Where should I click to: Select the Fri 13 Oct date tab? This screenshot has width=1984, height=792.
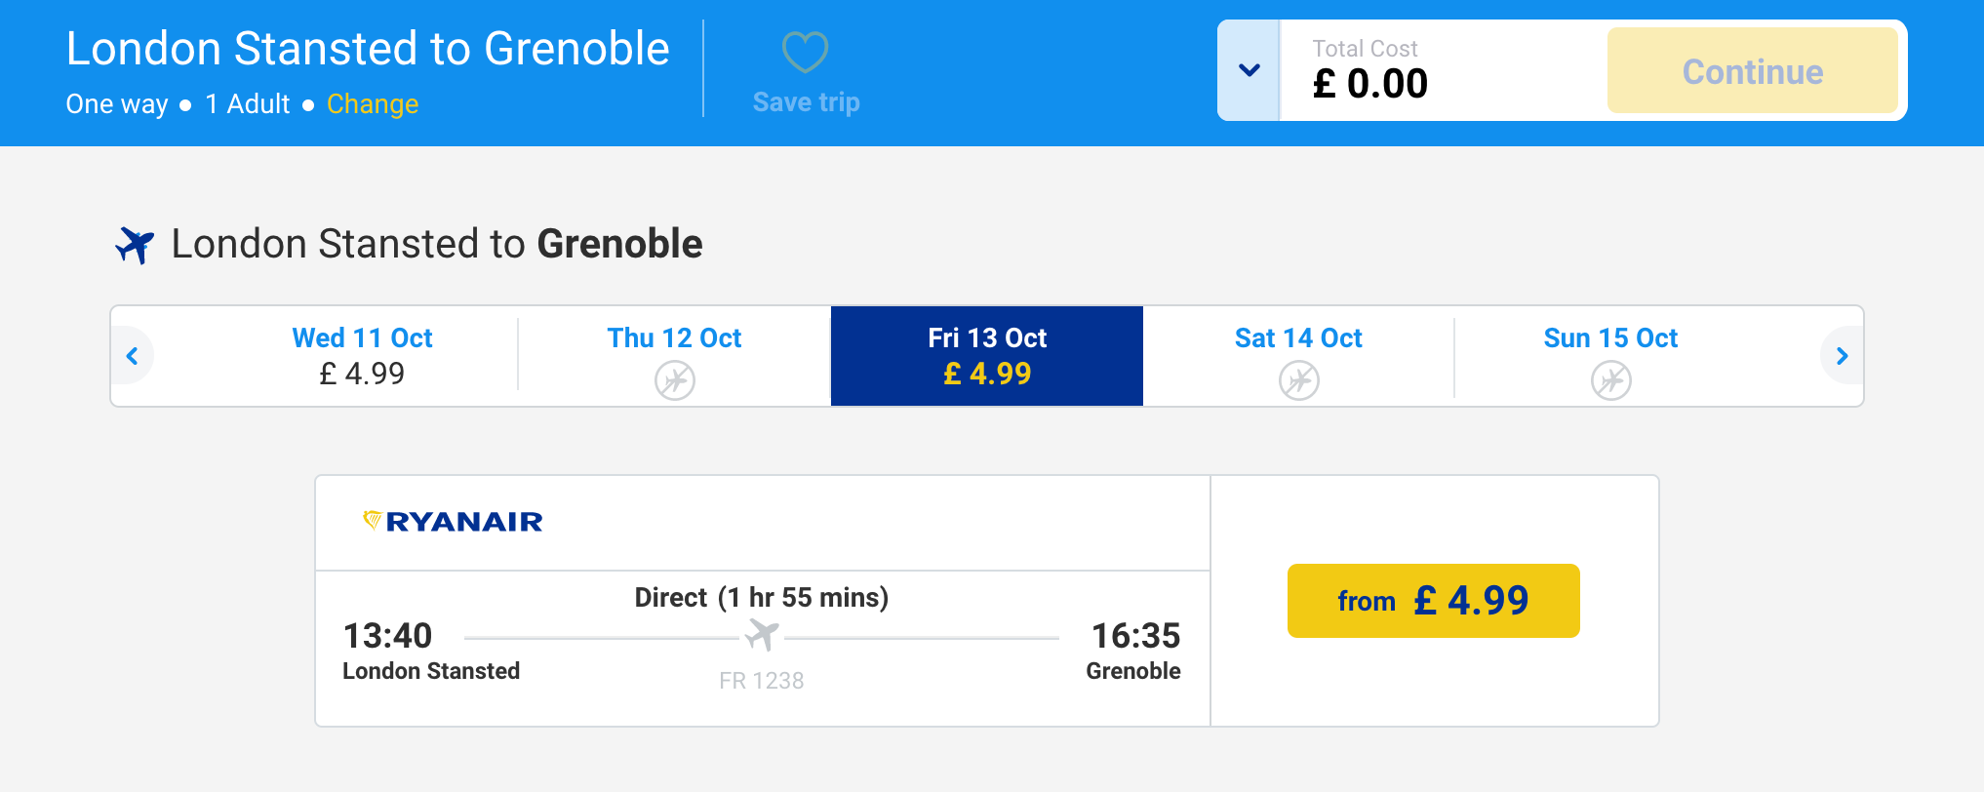pyautogui.click(x=986, y=356)
